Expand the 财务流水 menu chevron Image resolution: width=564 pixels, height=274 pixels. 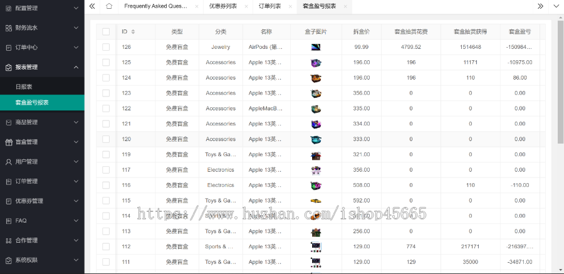76,28
